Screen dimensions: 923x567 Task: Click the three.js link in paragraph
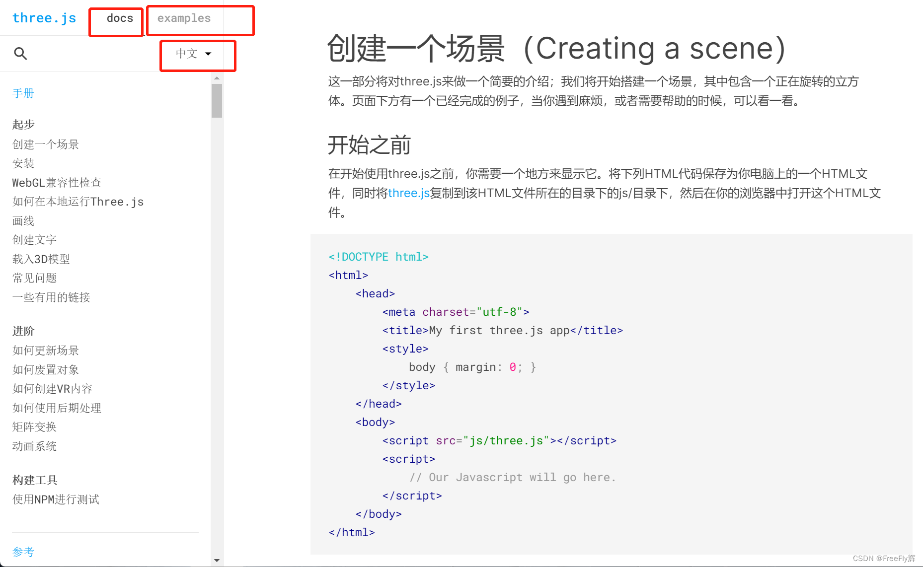[x=409, y=193]
